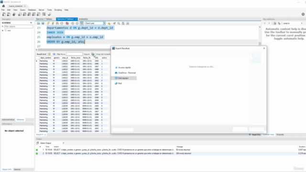Image resolution: width=306 pixels, height=172 pixels.
Task: Switch to the Context Help tab
Action: click(268, 135)
